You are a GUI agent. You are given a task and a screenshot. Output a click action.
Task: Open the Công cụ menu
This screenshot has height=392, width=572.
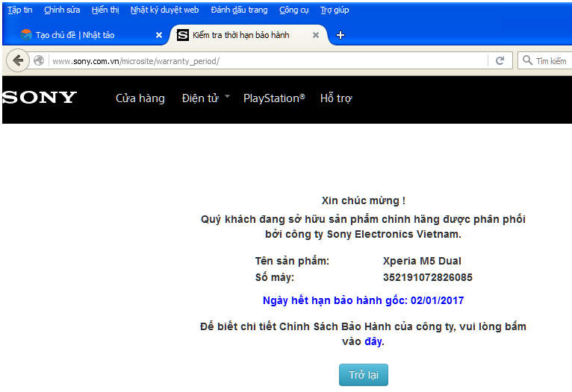pos(294,10)
